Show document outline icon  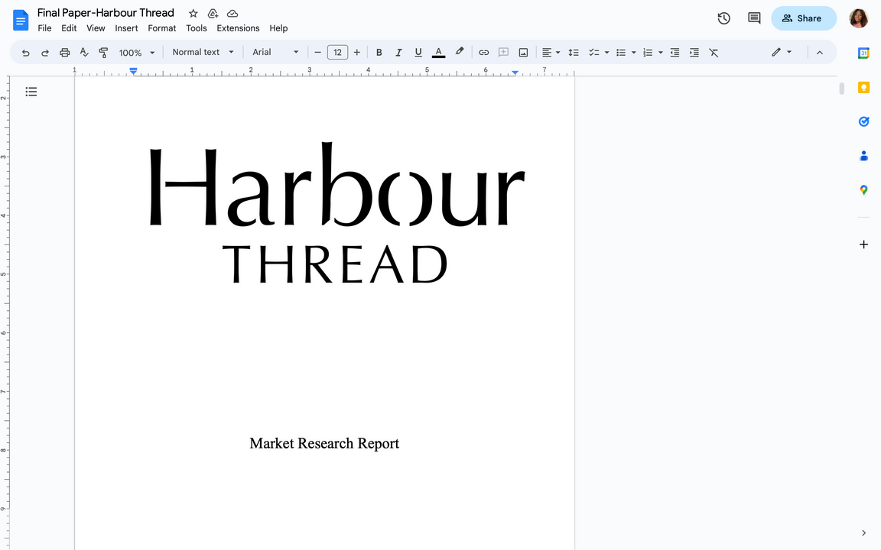coord(31,92)
